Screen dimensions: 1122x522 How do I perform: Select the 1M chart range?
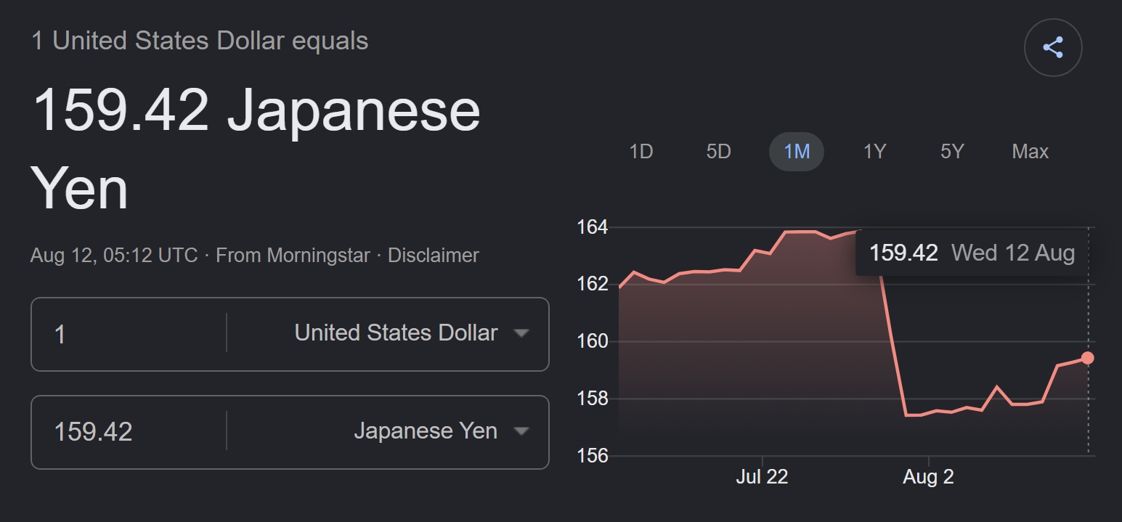click(x=797, y=152)
